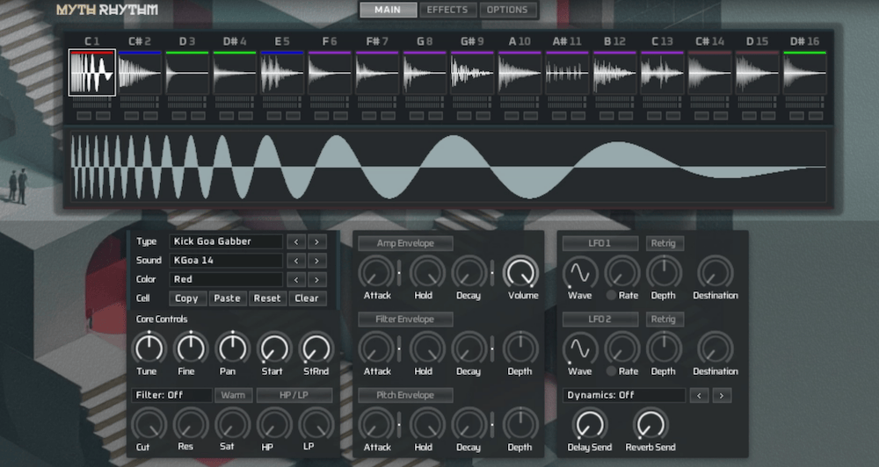Copy the current cell
The width and height of the screenshot is (879, 467).
(186, 298)
